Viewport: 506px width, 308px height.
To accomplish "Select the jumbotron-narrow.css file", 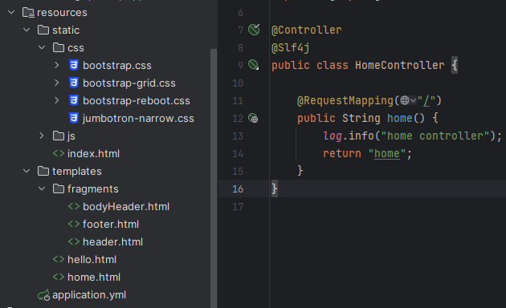I will [138, 118].
